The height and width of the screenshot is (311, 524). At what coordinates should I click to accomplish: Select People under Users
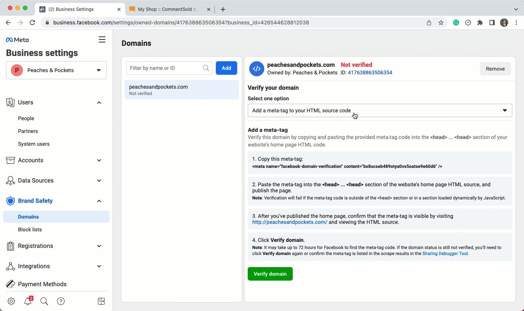pos(26,118)
